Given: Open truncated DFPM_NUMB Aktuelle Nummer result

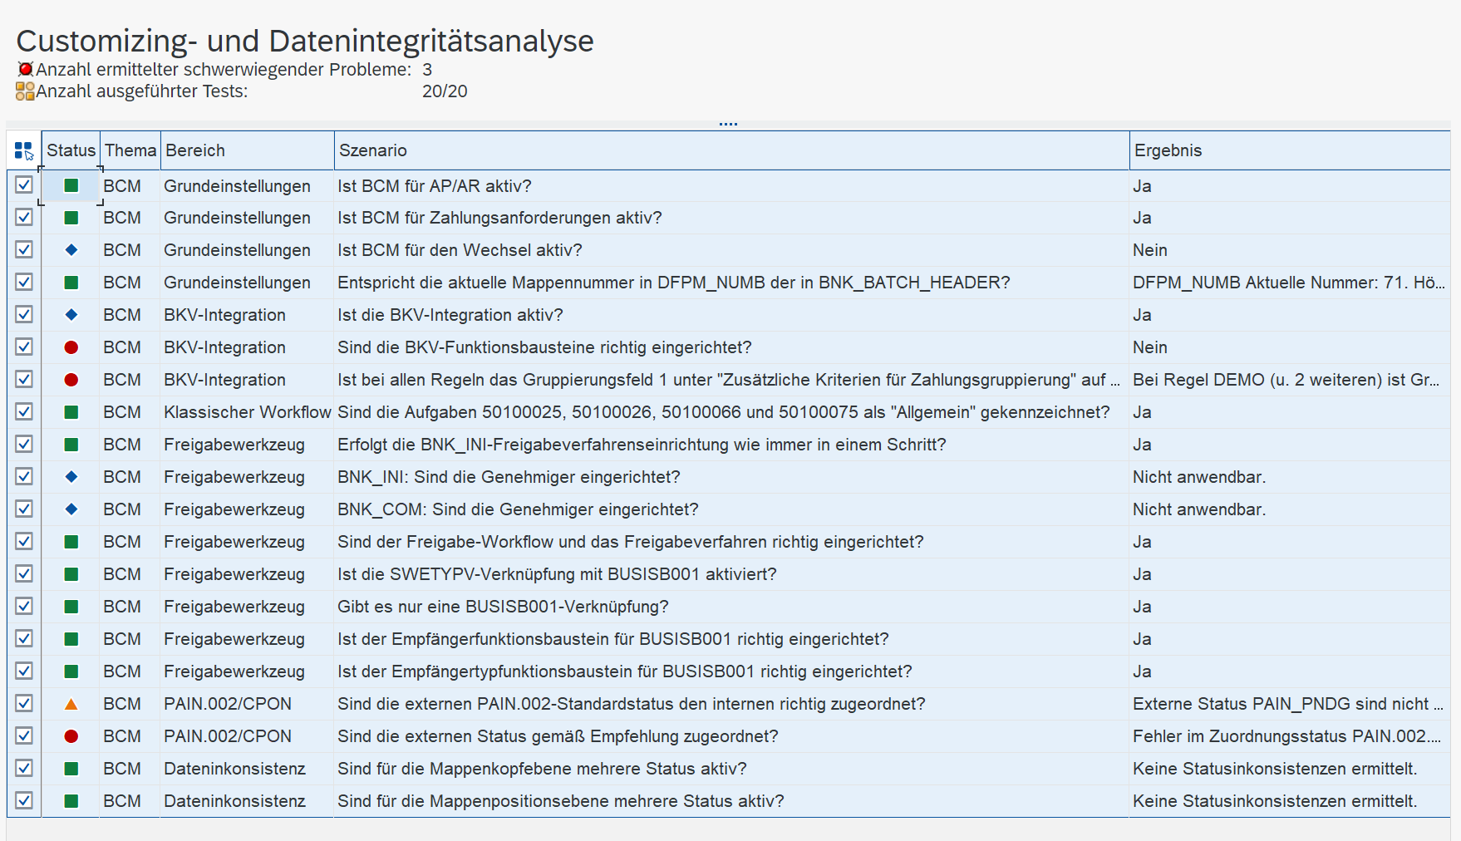Looking at the screenshot, I should pyautogui.click(x=1288, y=283).
